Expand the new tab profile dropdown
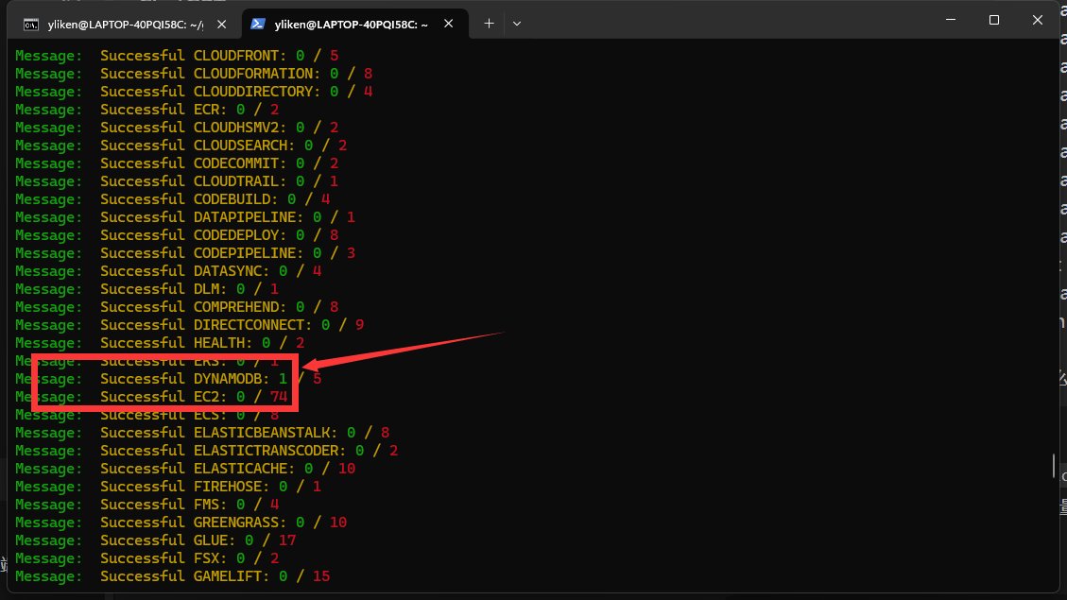The width and height of the screenshot is (1067, 600). (517, 23)
